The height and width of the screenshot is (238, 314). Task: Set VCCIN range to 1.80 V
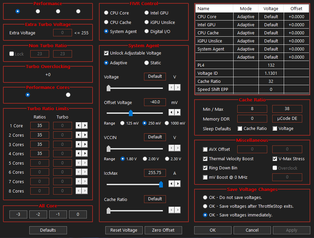tap(123, 159)
